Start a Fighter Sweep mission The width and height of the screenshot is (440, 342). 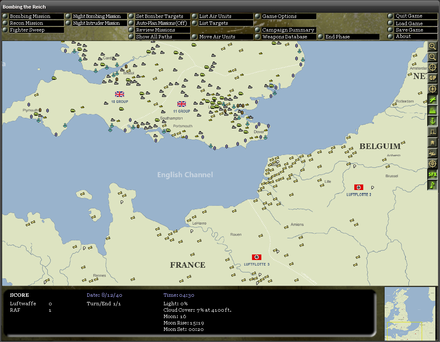(33, 30)
